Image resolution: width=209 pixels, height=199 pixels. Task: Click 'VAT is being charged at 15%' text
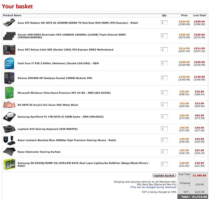(x=159, y=192)
